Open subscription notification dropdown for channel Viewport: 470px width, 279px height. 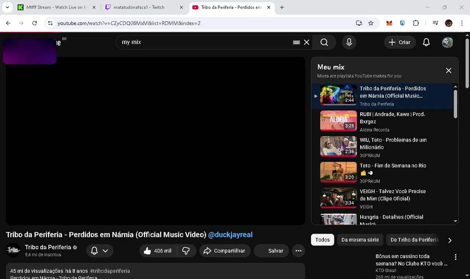(x=100, y=251)
